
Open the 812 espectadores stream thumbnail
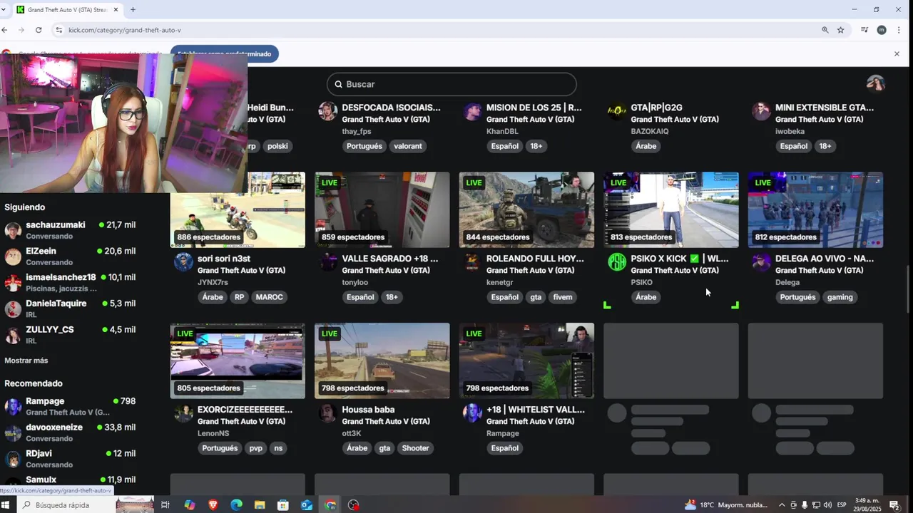(x=815, y=209)
